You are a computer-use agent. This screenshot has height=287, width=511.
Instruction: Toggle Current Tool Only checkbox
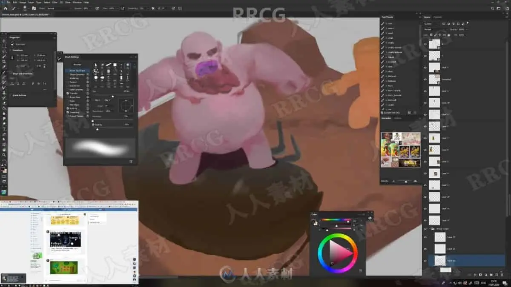tap(382, 112)
